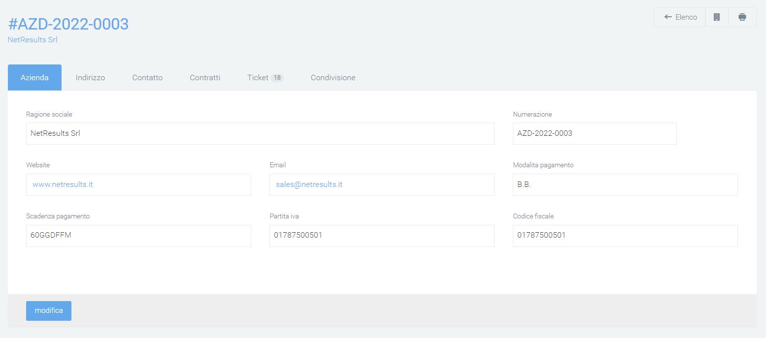This screenshot has height=338, width=766.
Task: Click the Modalita pagamento label
Action: [543, 165]
